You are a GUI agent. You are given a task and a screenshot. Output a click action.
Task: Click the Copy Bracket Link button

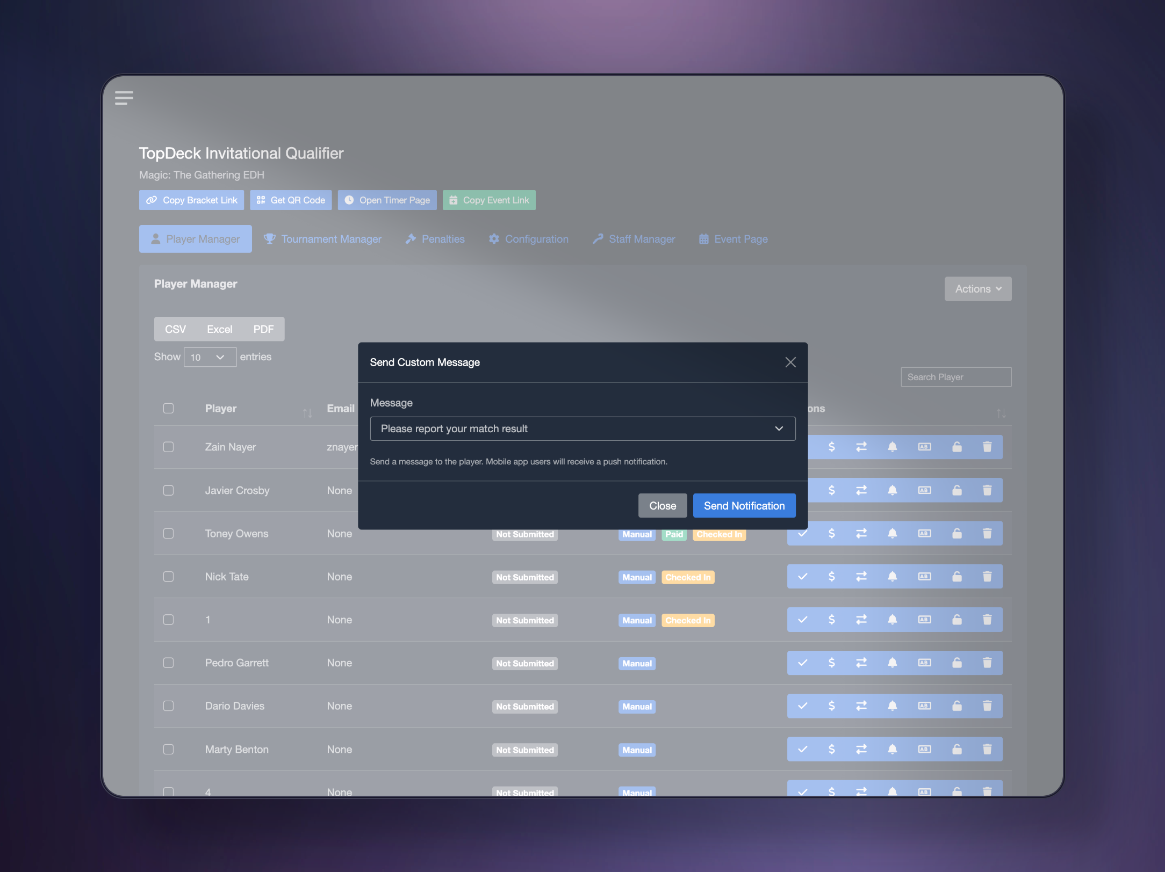191,200
